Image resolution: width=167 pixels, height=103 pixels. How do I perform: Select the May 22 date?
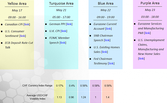(x=106, y=10)
